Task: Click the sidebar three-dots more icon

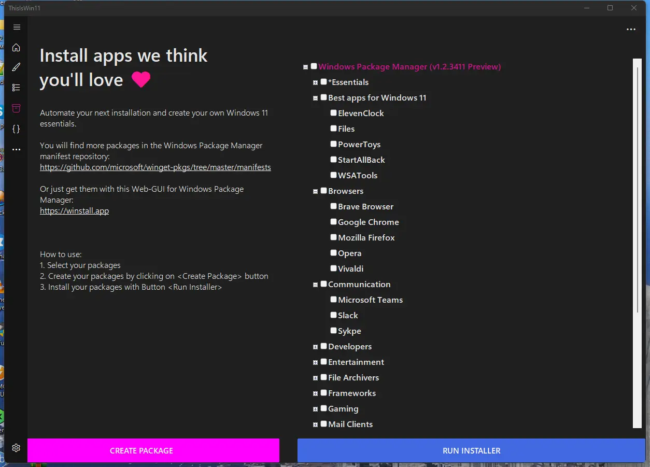Action: click(x=16, y=149)
